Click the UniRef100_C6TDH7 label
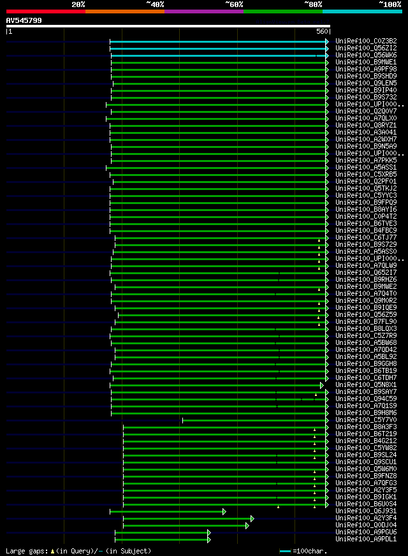The width and height of the screenshot is (408, 556). tap(366, 378)
